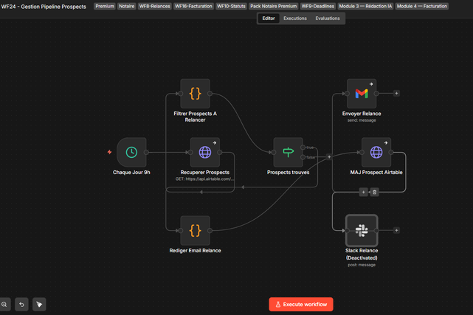Click the undo canvas button
This screenshot has width=473, height=315.
point(21,304)
